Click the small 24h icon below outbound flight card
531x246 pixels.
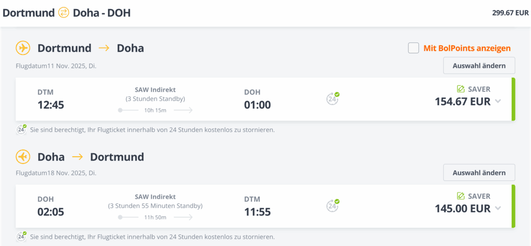click(x=22, y=129)
